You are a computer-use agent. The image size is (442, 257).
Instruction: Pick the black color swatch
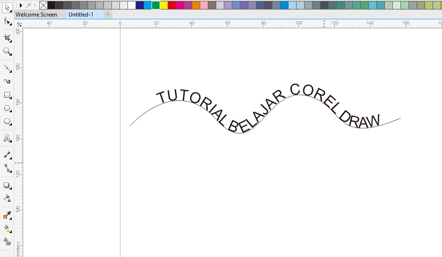[51, 5]
